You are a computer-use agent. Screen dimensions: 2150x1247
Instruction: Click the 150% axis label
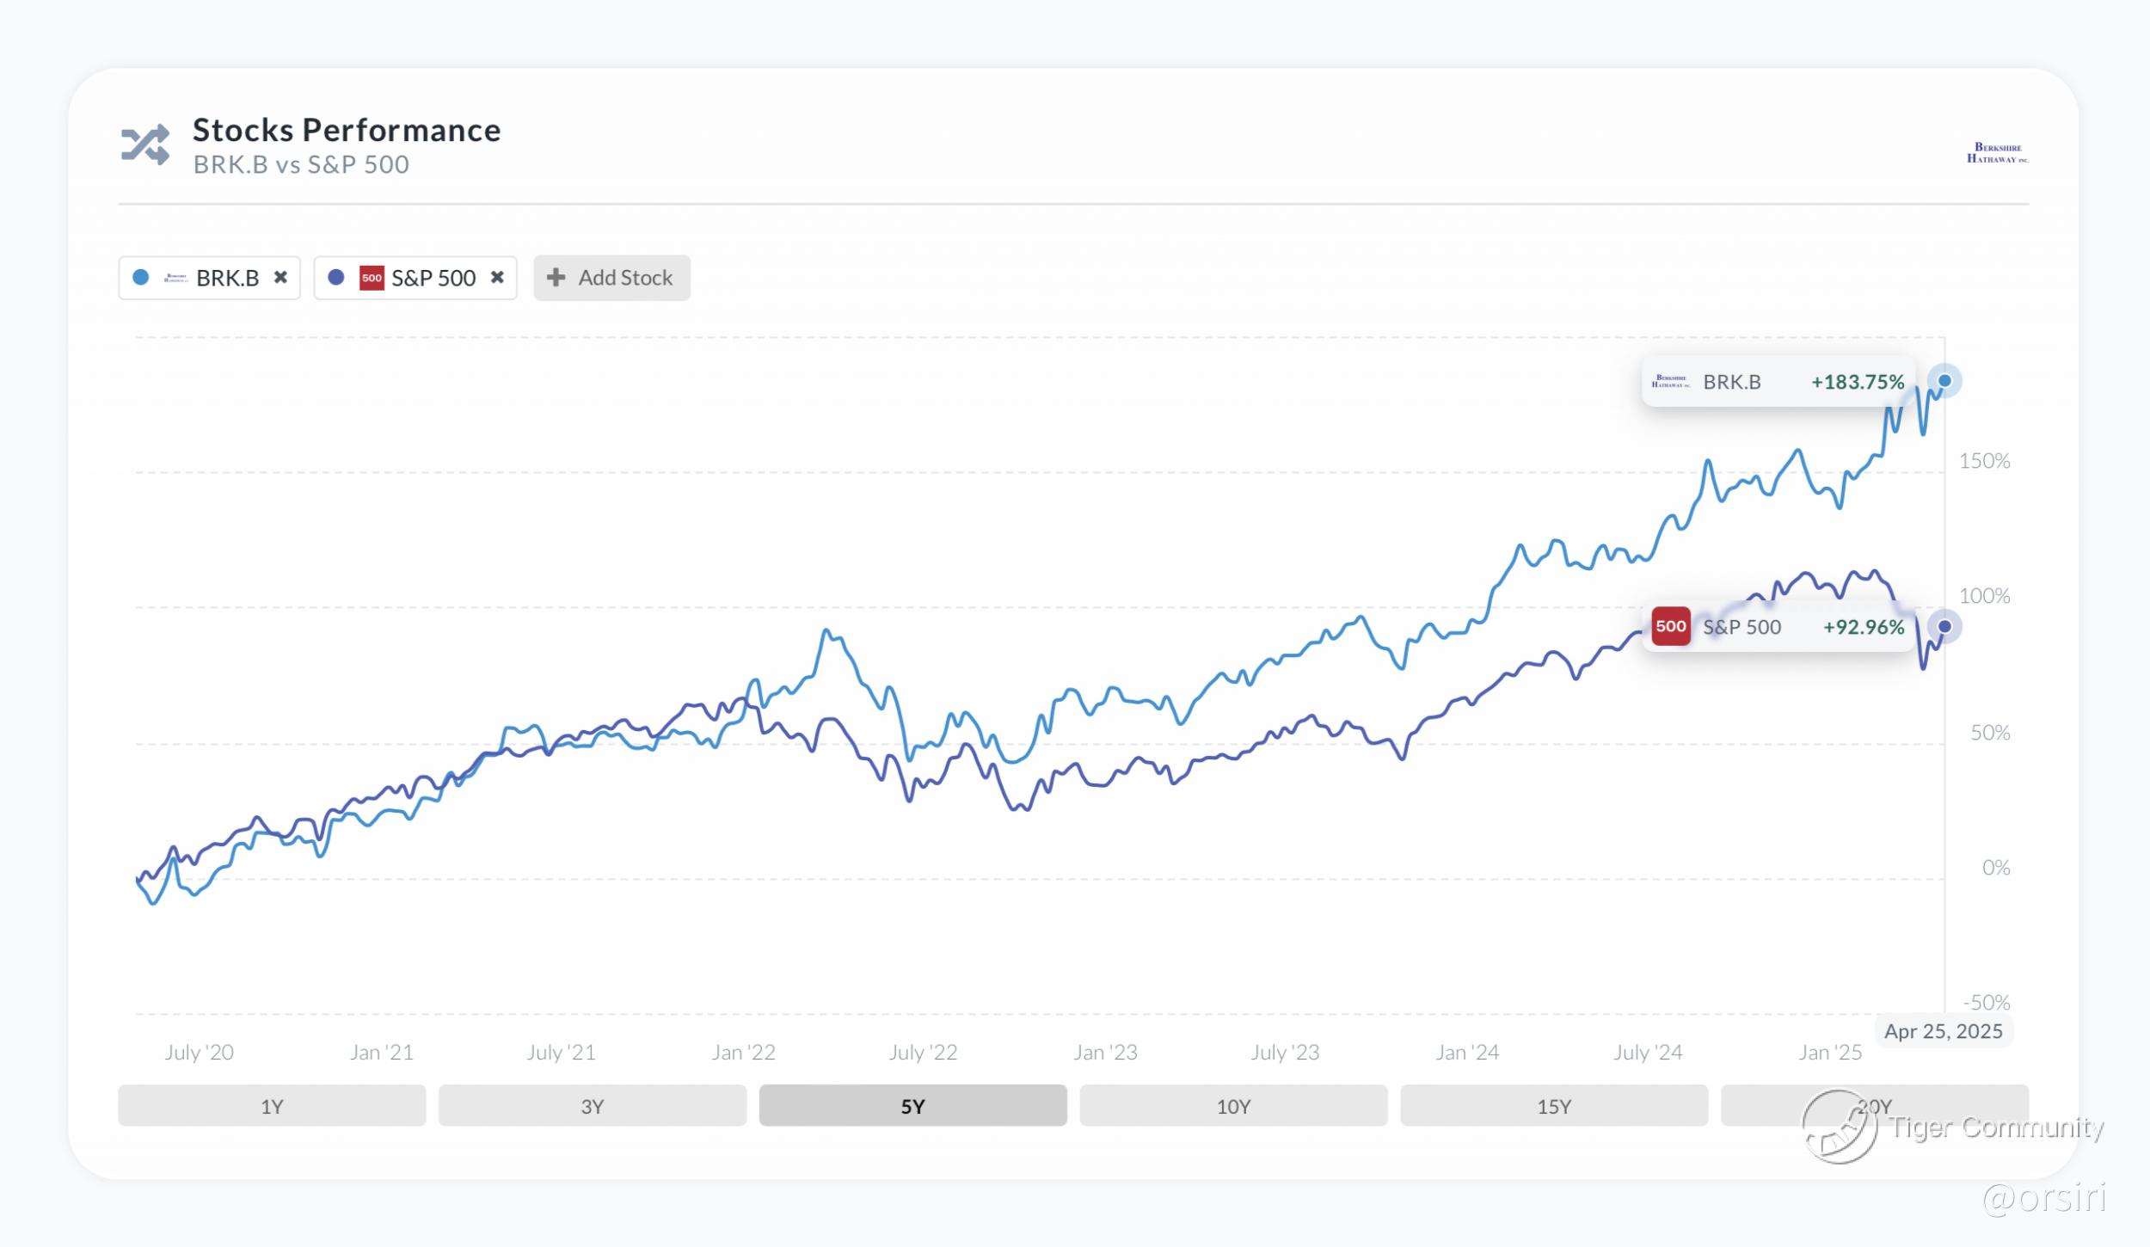(1985, 461)
